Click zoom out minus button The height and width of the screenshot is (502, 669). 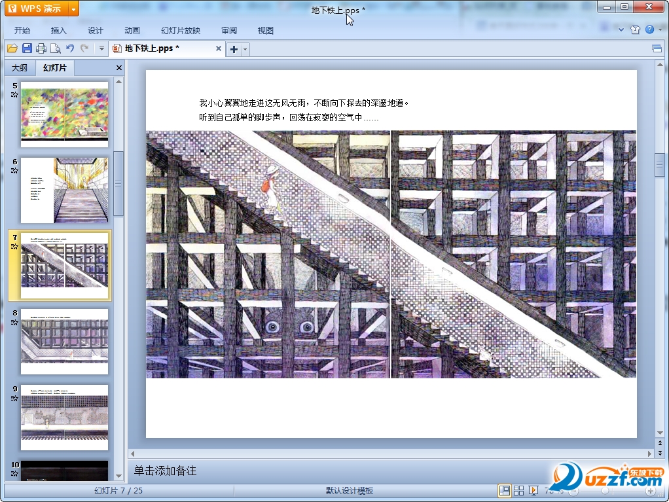pyautogui.click(x=574, y=492)
